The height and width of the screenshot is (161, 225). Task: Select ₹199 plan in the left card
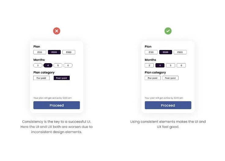[x=40, y=52]
